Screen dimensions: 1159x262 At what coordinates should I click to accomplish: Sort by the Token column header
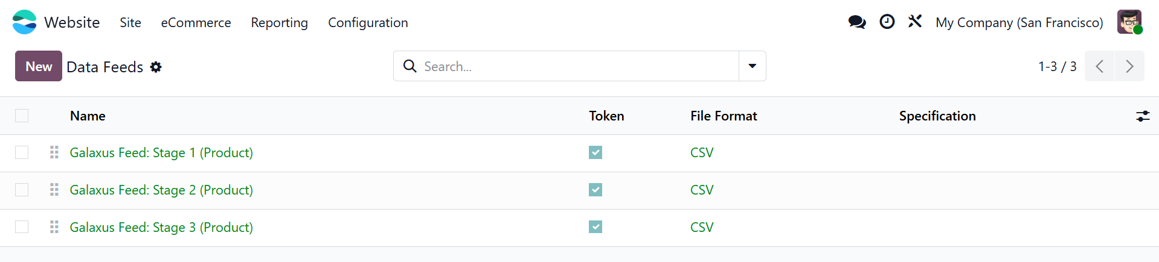pyautogui.click(x=606, y=116)
